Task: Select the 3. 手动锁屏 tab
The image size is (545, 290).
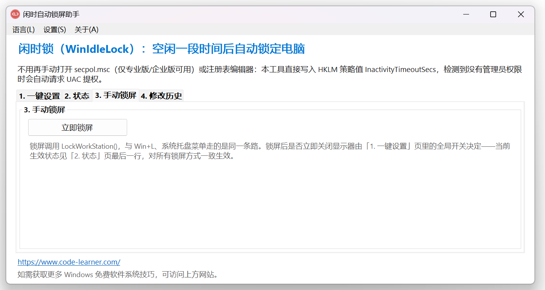Action: tap(116, 95)
